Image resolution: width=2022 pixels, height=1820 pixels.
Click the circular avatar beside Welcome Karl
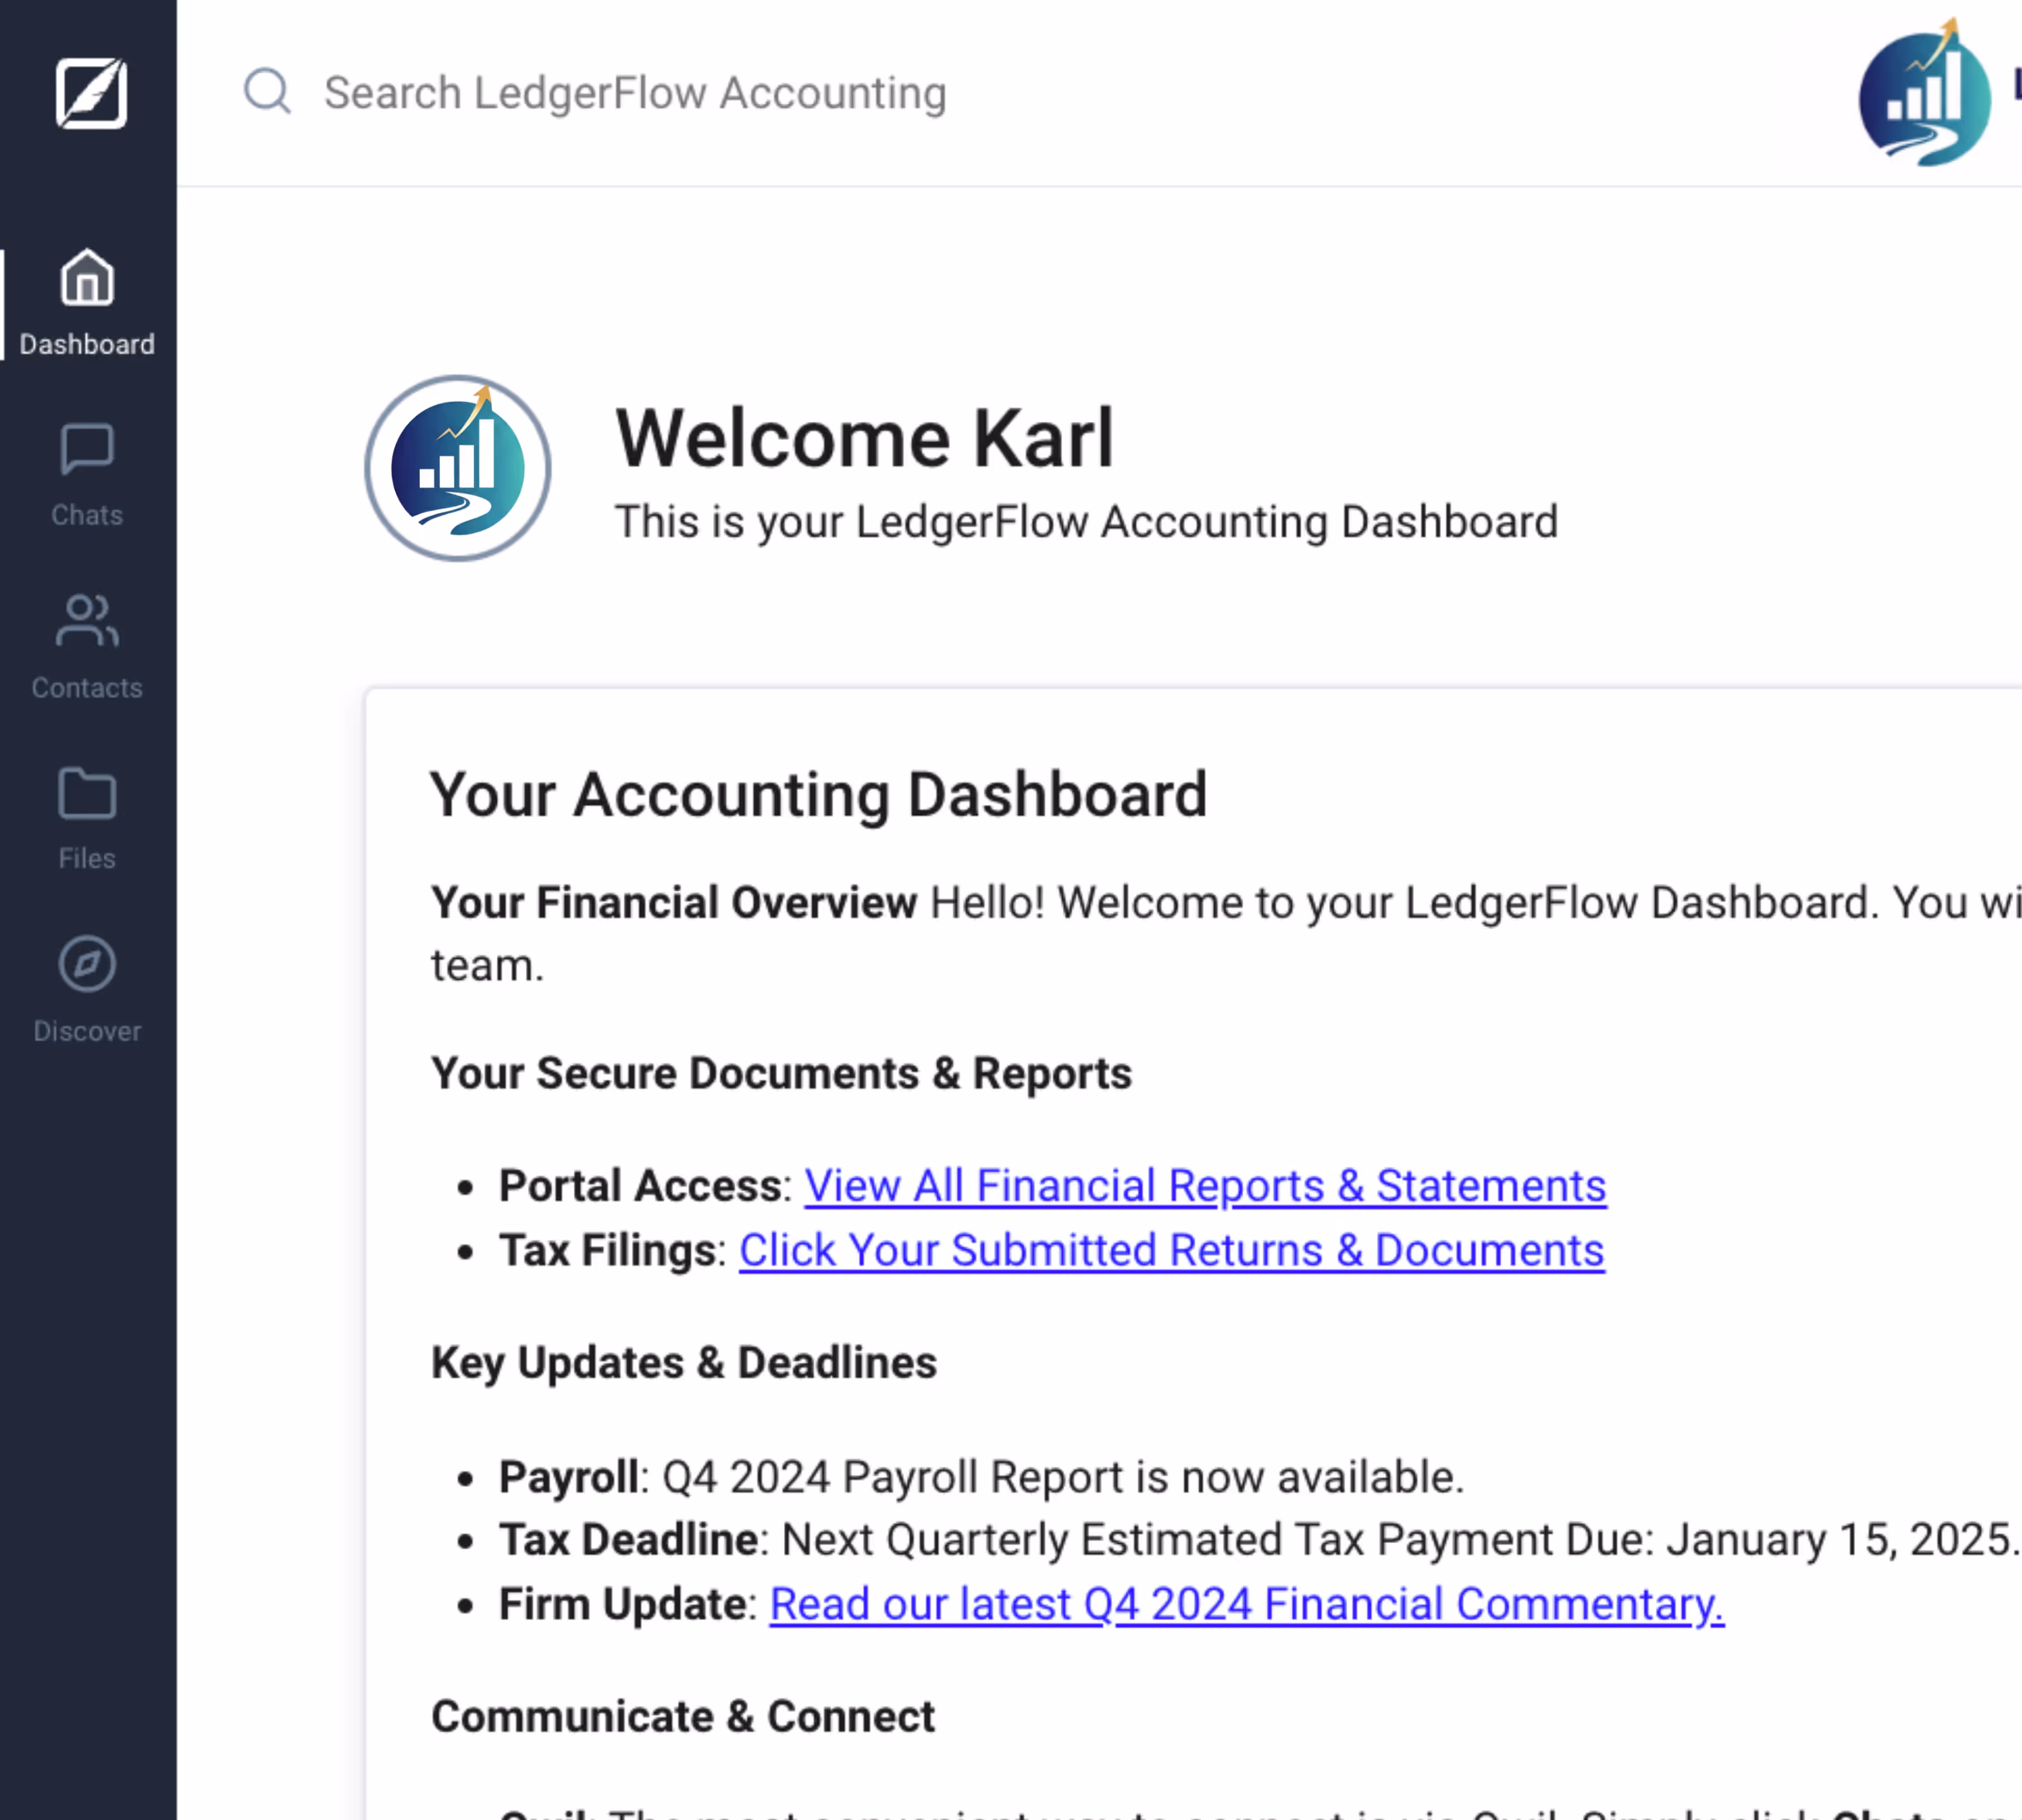(x=457, y=468)
